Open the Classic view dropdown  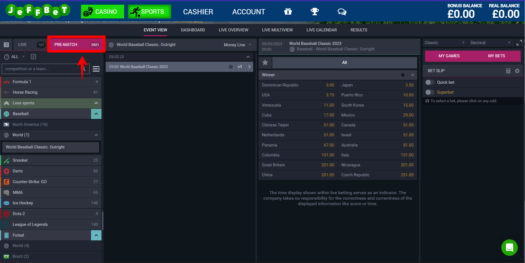445,43
